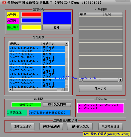Click the 说说列表 scroll down arrow

click(x=67, y=86)
